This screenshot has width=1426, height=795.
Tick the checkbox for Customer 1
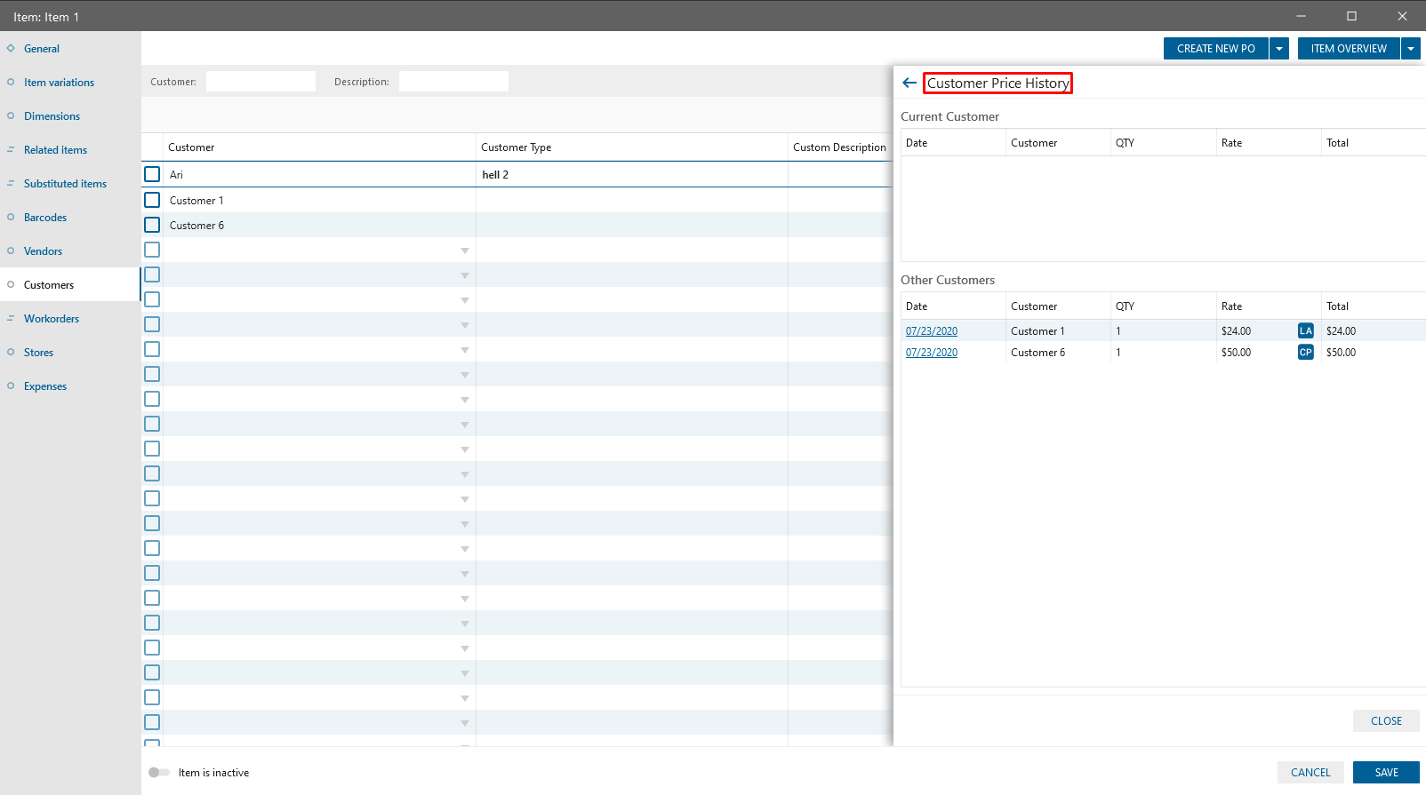tap(152, 200)
